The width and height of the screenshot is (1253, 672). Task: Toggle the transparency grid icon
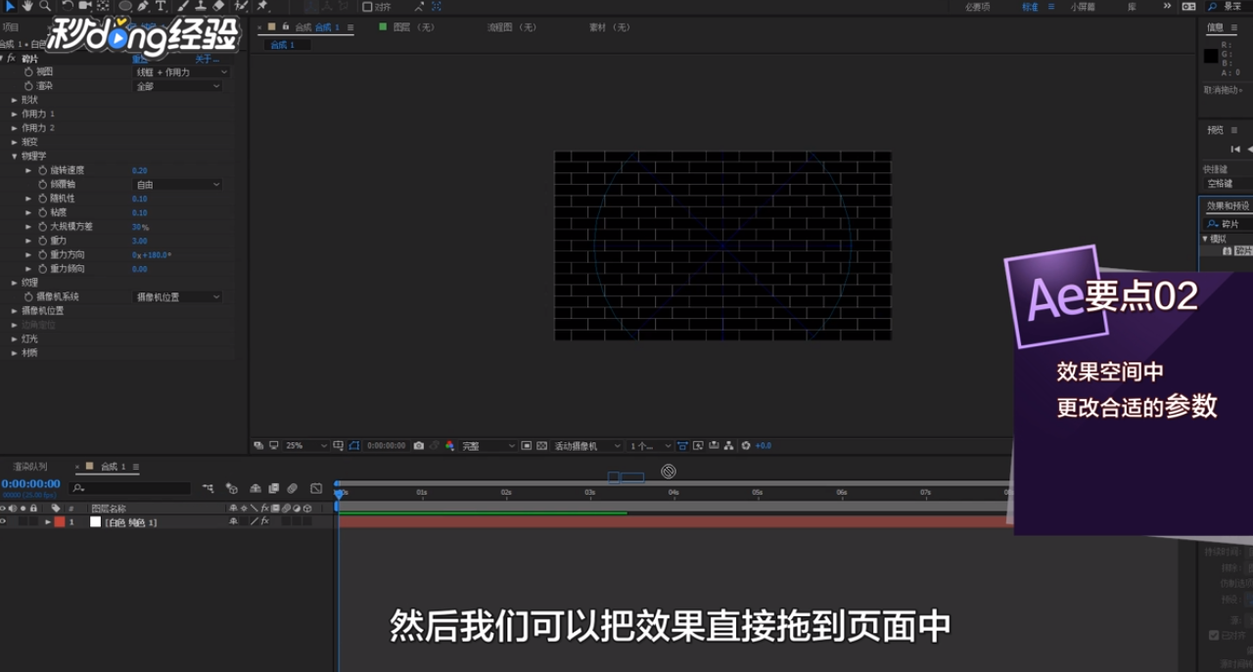coord(541,445)
